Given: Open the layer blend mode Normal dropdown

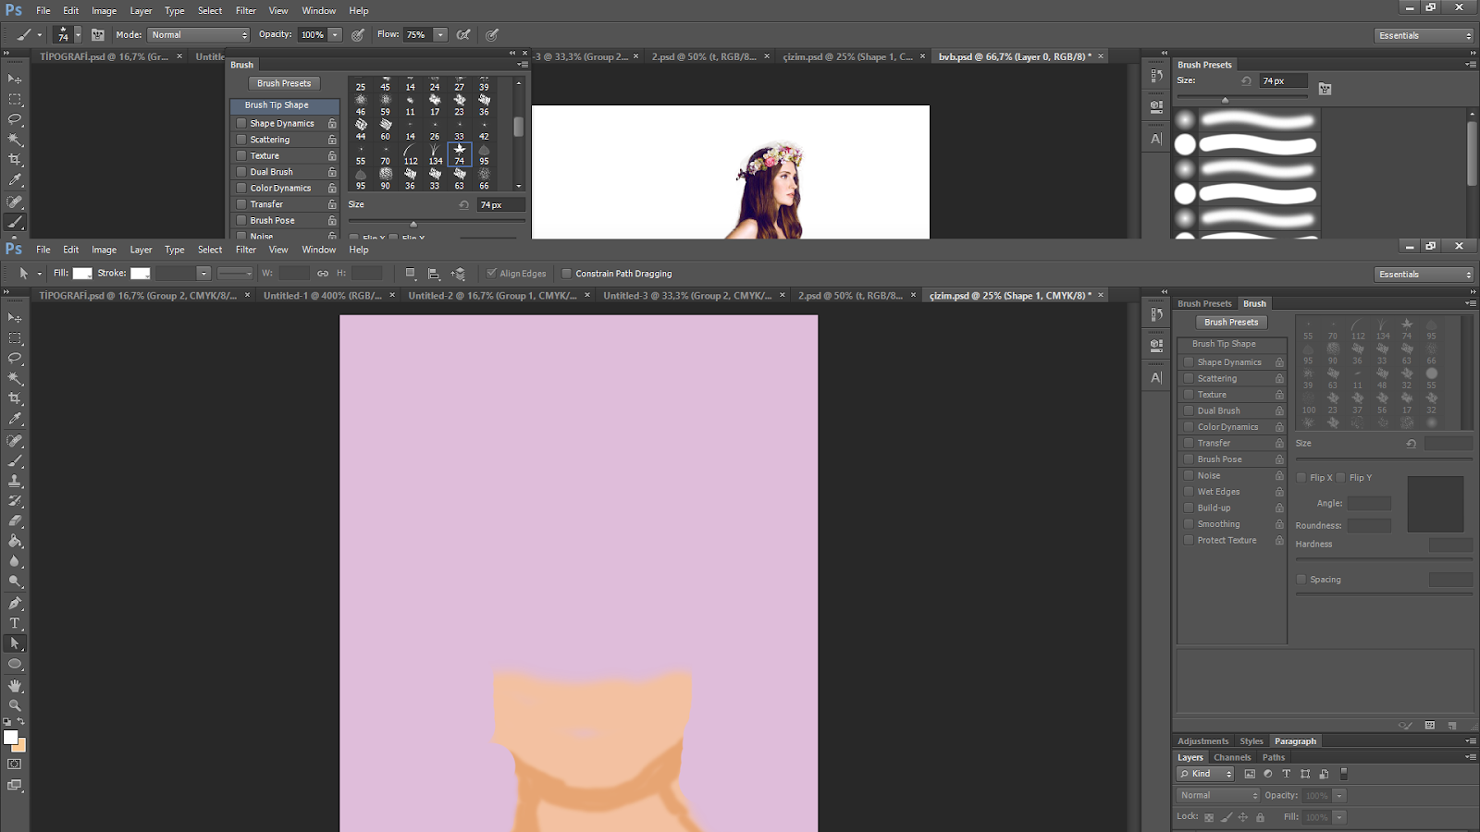Looking at the screenshot, I should [x=1218, y=795].
